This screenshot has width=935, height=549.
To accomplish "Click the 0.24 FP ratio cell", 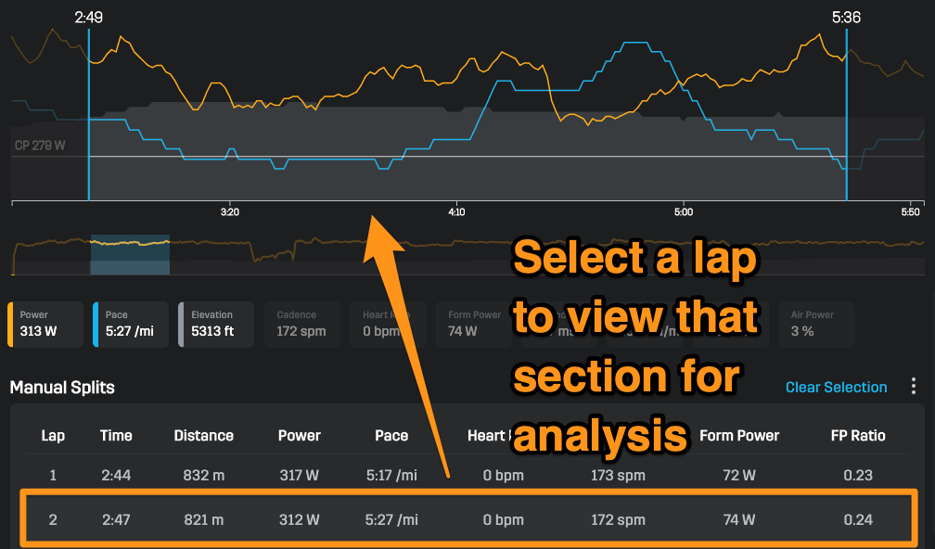I will point(858,520).
